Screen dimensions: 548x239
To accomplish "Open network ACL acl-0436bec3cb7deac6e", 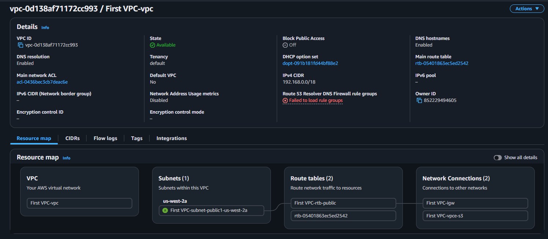I will 42,82.
